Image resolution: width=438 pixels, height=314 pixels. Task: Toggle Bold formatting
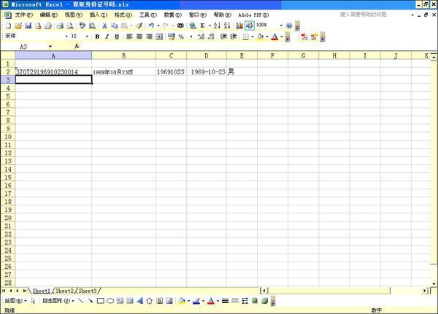click(97, 36)
